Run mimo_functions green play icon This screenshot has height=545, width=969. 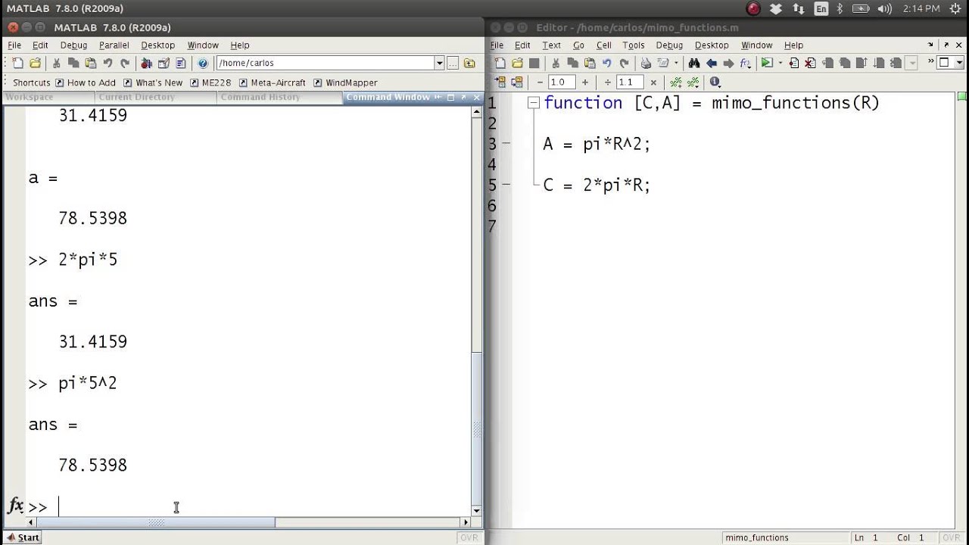(x=766, y=63)
